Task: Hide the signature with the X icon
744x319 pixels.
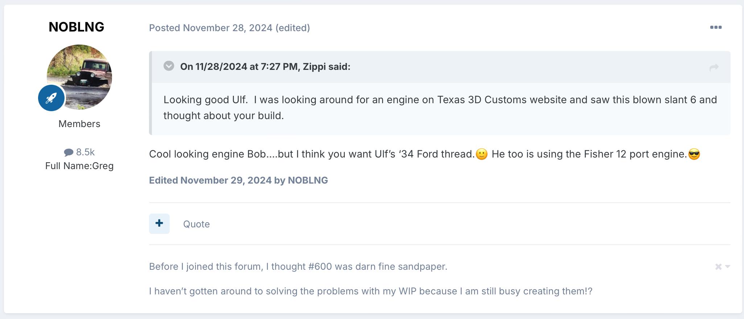Action: point(718,267)
